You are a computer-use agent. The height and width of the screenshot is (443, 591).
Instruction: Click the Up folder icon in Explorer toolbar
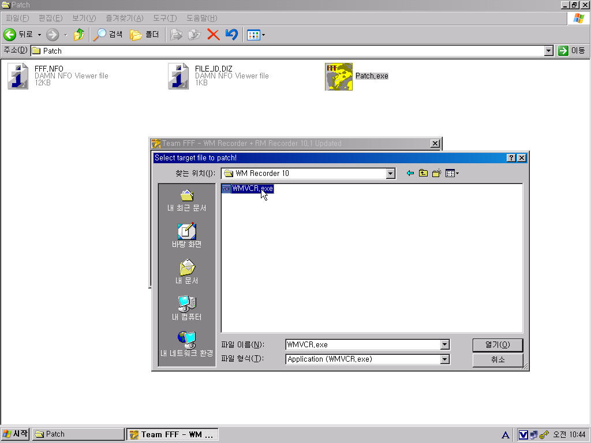[x=78, y=35]
